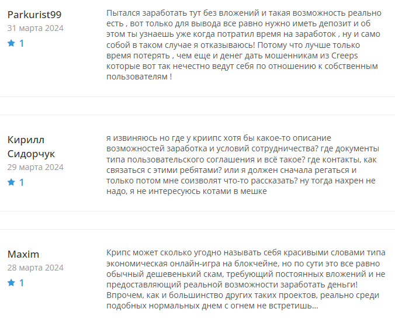Click rating number 1 beside Кирилл Сидорчук's star

[x=22, y=182]
